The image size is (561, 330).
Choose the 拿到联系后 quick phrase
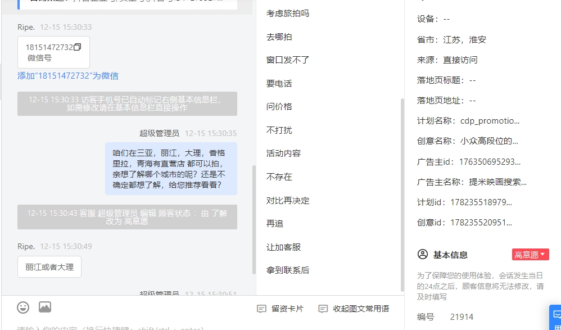288,270
